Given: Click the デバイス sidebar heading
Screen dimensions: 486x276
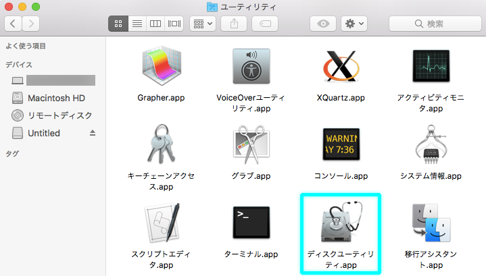Looking at the screenshot, I should (x=19, y=65).
